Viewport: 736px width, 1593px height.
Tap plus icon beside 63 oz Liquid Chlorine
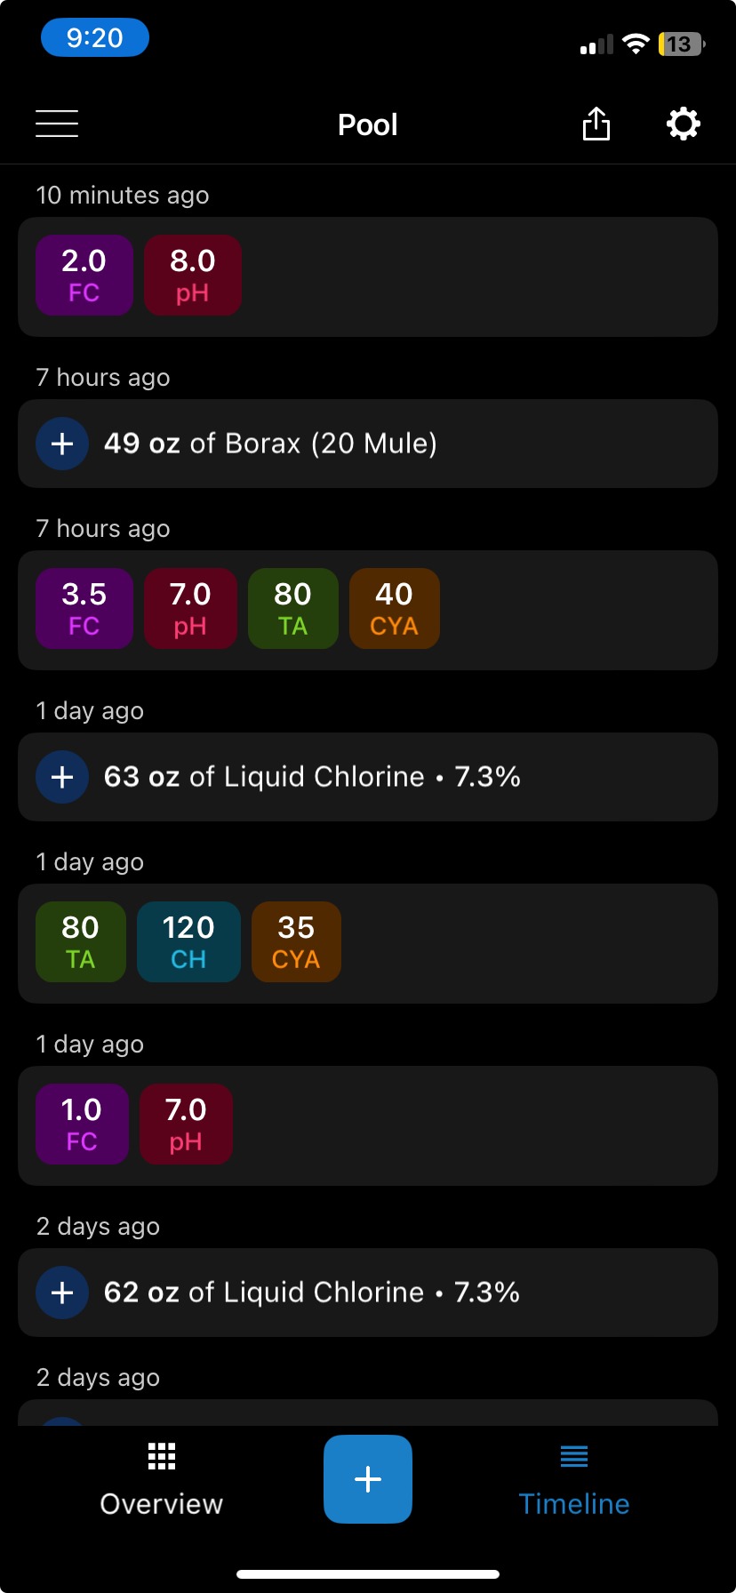coord(62,777)
